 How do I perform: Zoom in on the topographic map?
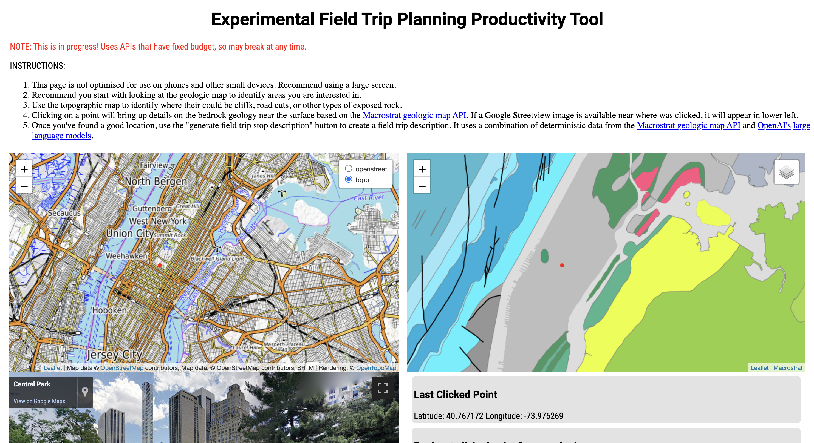tap(24, 169)
